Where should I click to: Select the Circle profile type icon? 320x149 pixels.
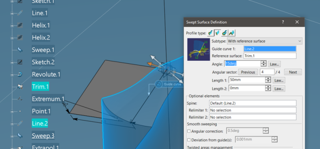point(225,33)
